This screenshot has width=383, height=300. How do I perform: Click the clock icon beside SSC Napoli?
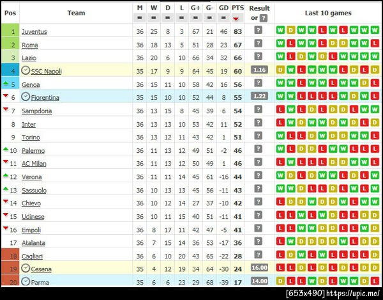26,71
